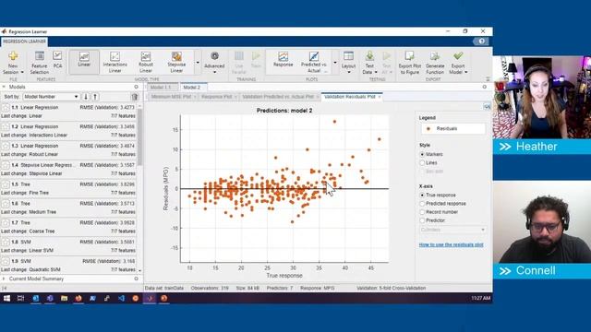This screenshot has height=332, width=591.
Task: Select the Markers style radio button
Action: pyautogui.click(x=422, y=154)
